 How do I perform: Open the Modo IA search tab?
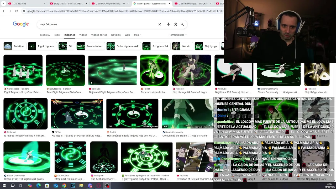click(x=45, y=35)
